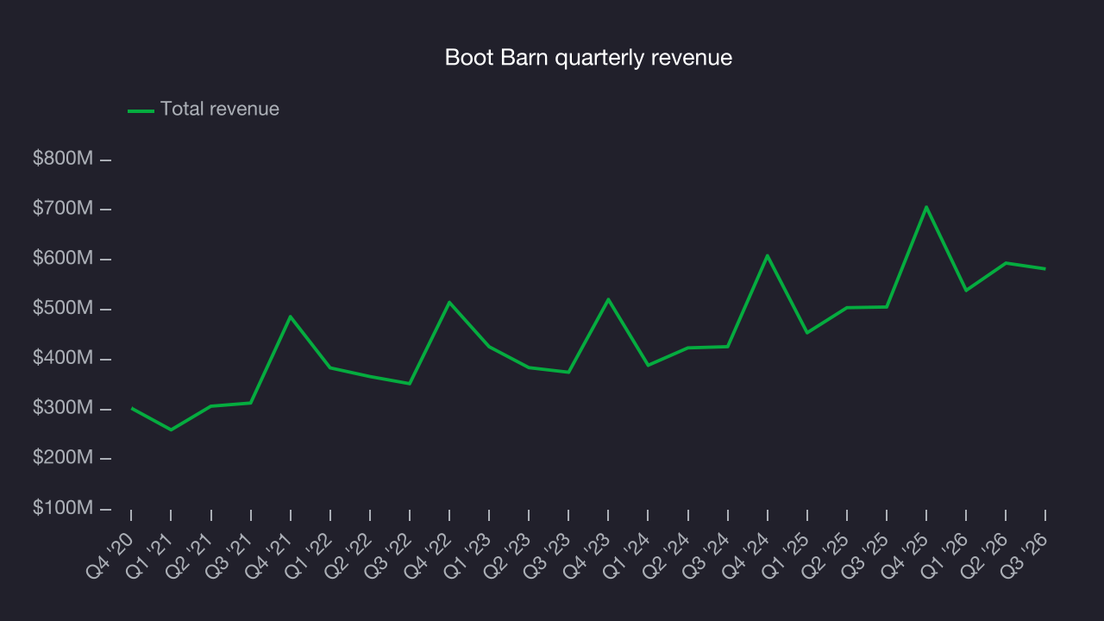Click the green legend line swatch
Viewport: 1104px width, 621px height.
point(141,110)
